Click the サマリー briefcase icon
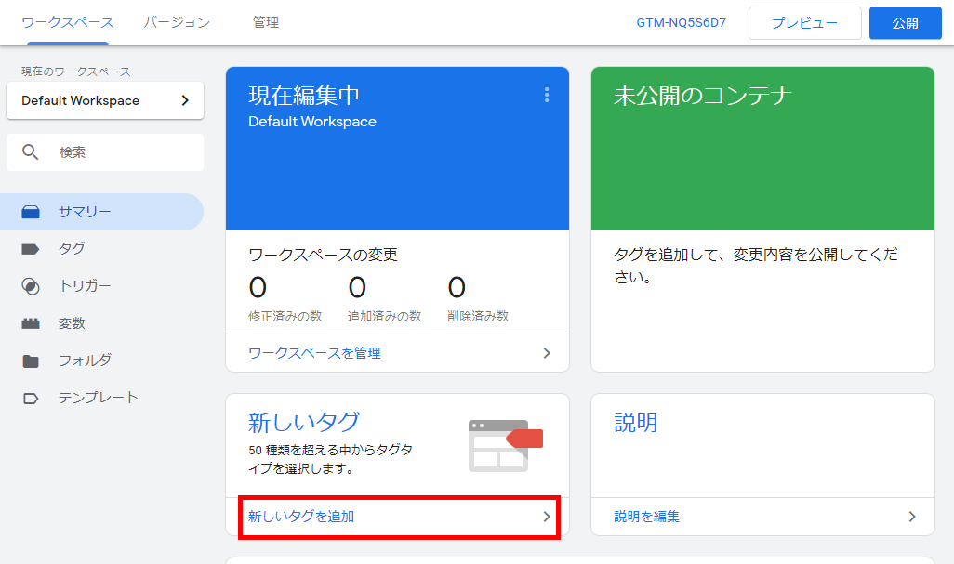 point(31,212)
